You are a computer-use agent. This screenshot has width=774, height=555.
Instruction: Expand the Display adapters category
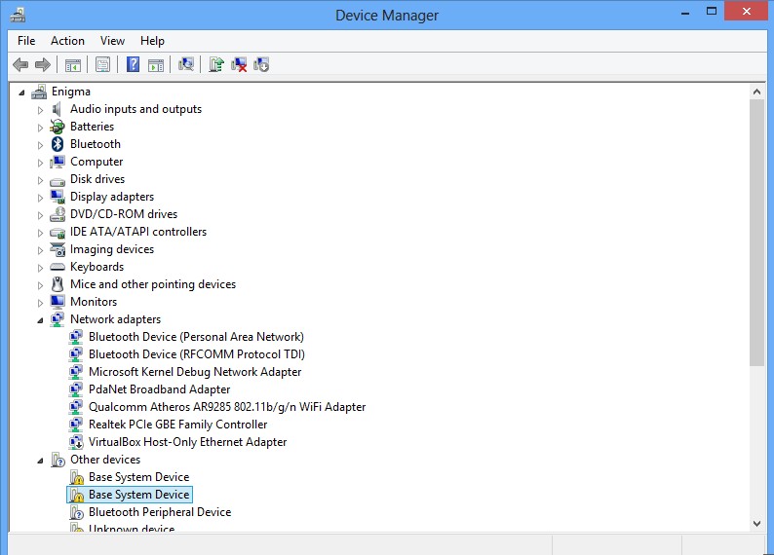tap(41, 198)
